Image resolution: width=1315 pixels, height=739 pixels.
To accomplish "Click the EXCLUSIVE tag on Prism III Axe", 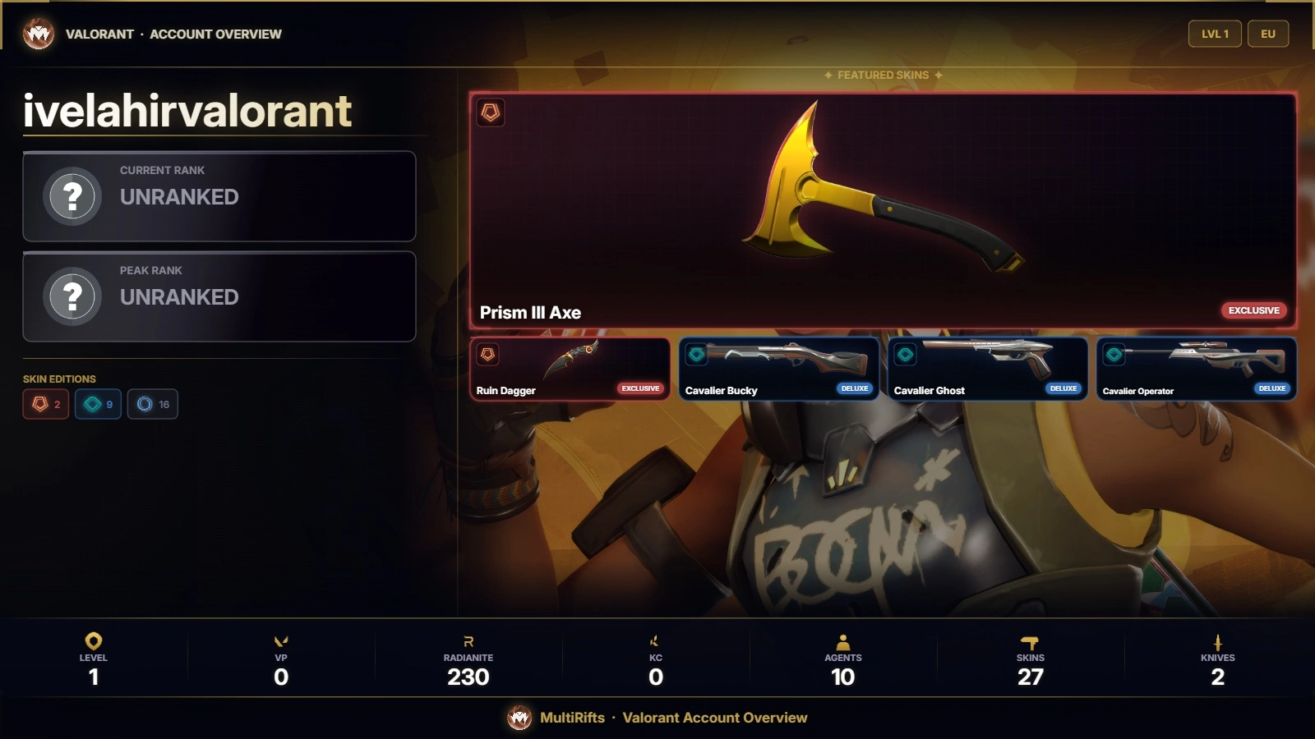I will tap(1253, 310).
